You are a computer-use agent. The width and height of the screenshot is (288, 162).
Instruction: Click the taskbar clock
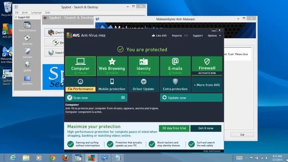click(277, 158)
